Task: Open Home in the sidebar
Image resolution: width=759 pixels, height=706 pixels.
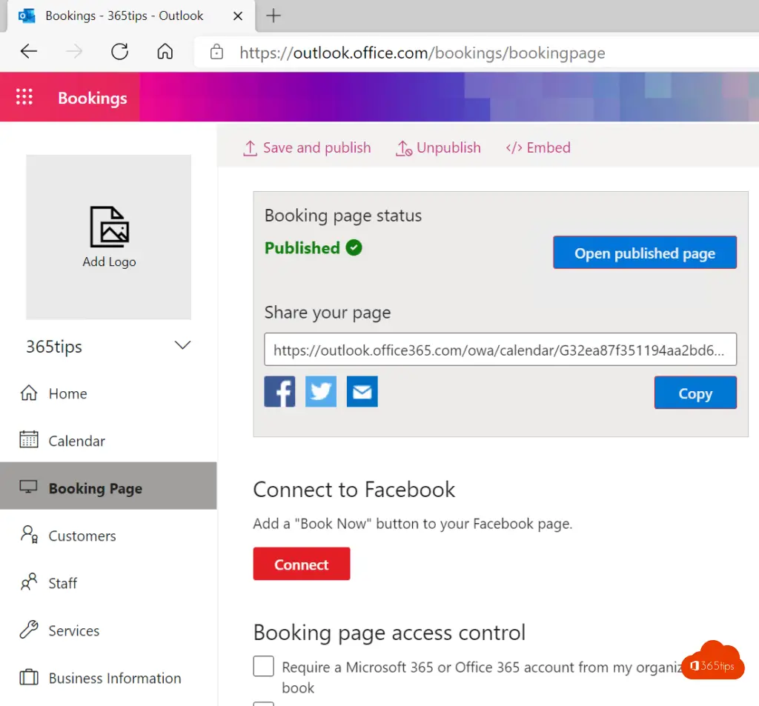Action: point(108,393)
